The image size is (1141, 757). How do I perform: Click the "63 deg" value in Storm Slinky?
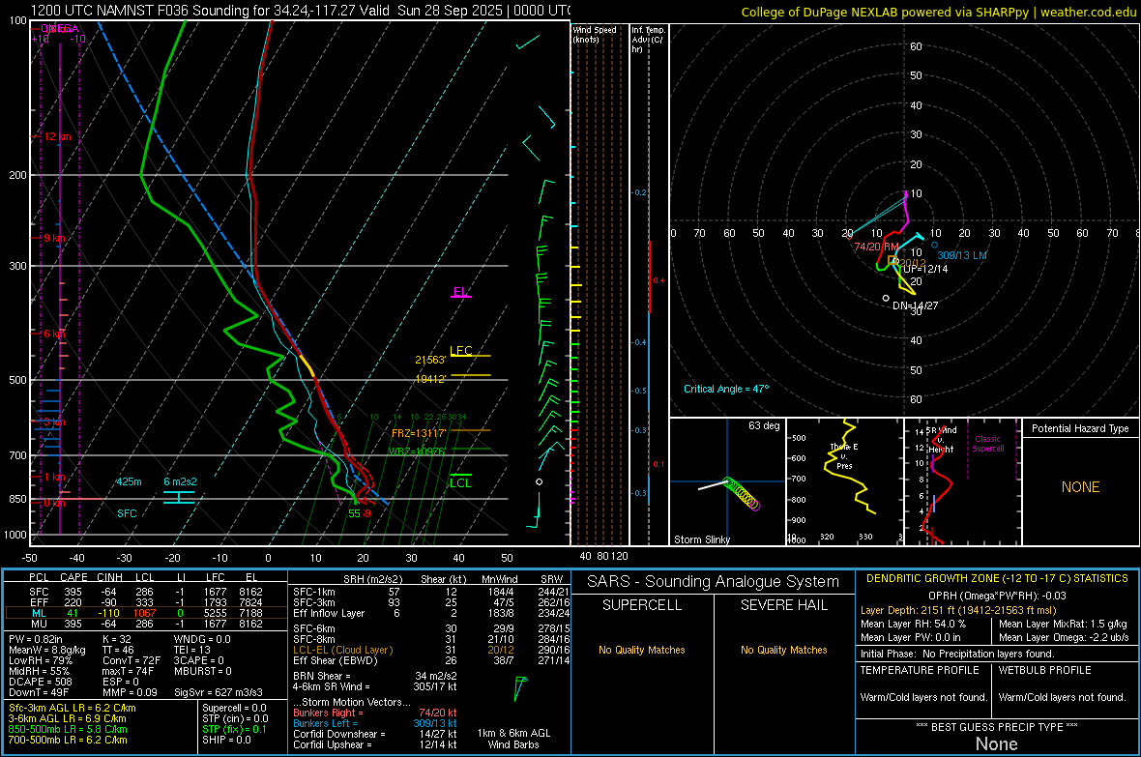[x=764, y=425]
